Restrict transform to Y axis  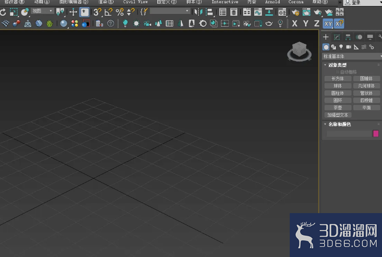tap(305, 24)
